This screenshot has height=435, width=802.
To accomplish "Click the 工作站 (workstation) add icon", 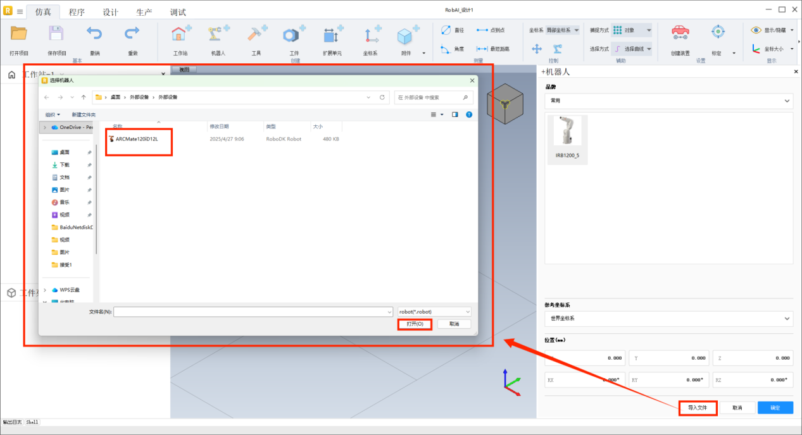I will click(180, 34).
